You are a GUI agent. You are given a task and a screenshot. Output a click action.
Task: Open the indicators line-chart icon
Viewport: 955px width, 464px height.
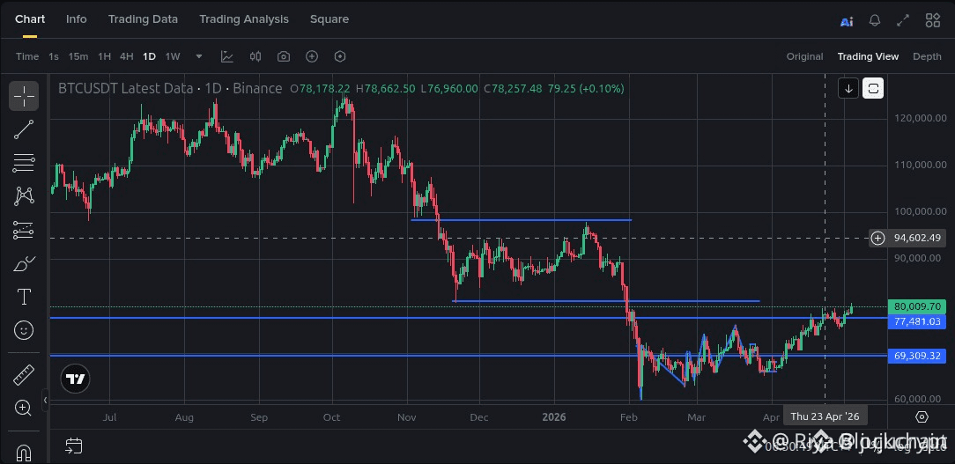(227, 56)
